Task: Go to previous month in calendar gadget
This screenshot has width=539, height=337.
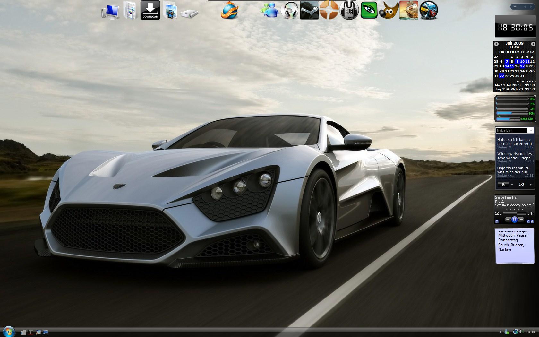Action: tap(496, 44)
